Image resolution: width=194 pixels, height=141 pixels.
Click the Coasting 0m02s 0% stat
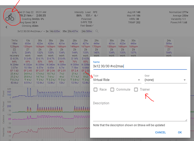33,19
